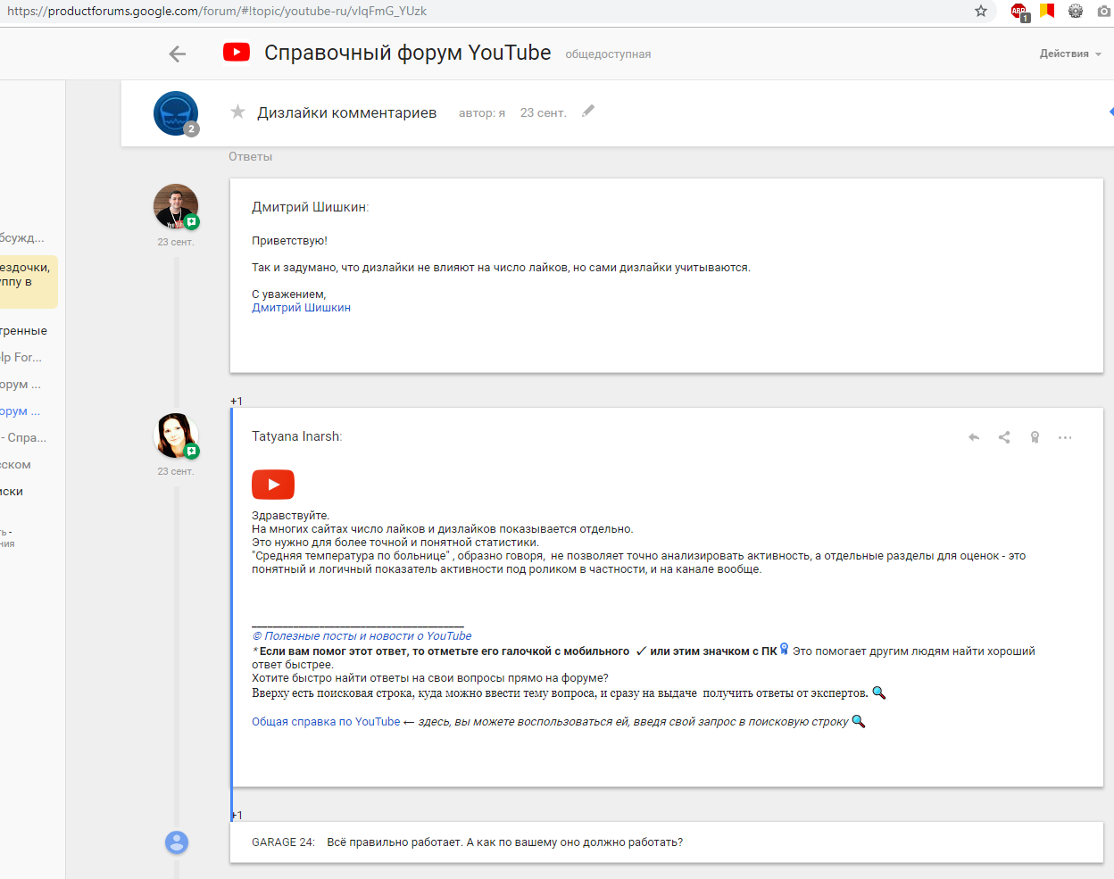Open the Действия dropdown menu

click(1070, 54)
